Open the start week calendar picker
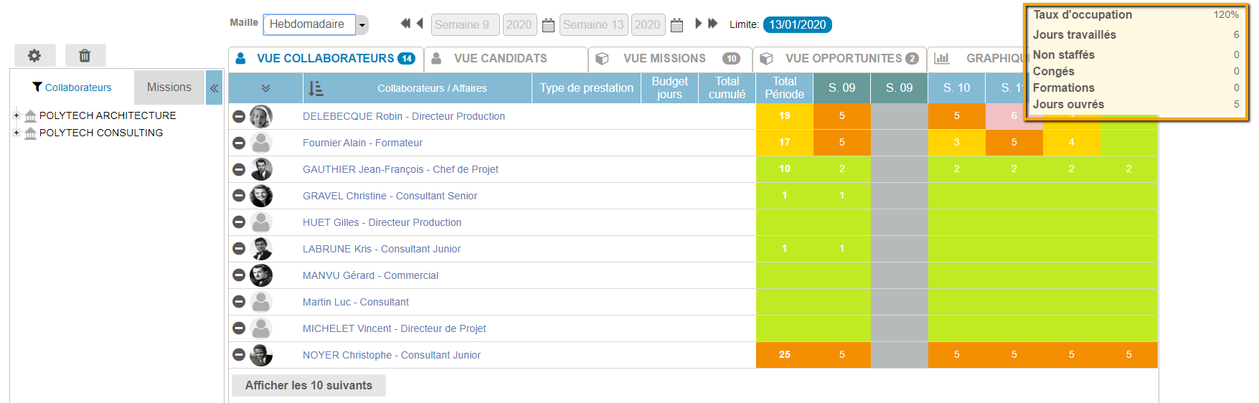The width and height of the screenshot is (1259, 403). [548, 25]
